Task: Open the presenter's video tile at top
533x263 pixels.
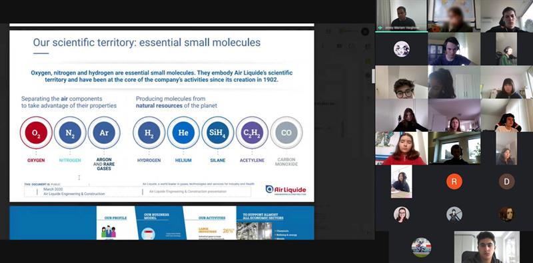Action: [x=402, y=16]
